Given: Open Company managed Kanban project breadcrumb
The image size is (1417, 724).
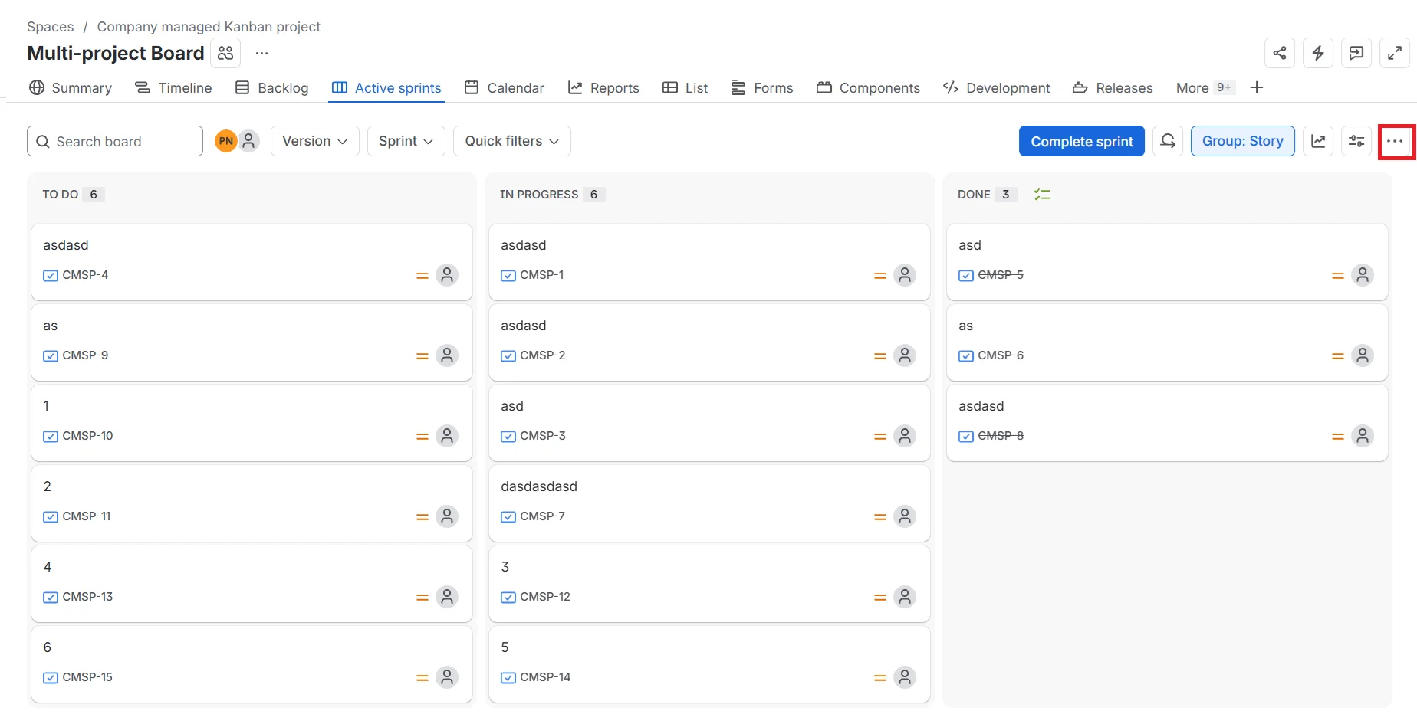Looking at the screenshot, I should coord(209,27).
